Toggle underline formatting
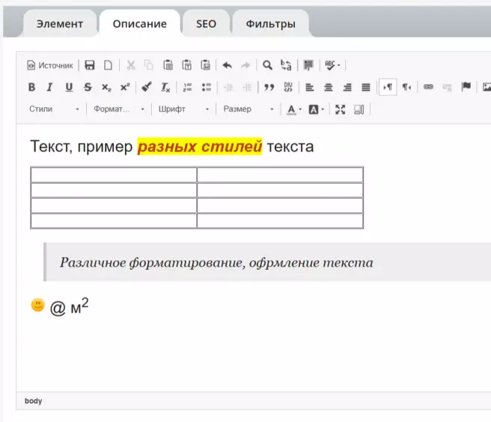 point(69,87)
